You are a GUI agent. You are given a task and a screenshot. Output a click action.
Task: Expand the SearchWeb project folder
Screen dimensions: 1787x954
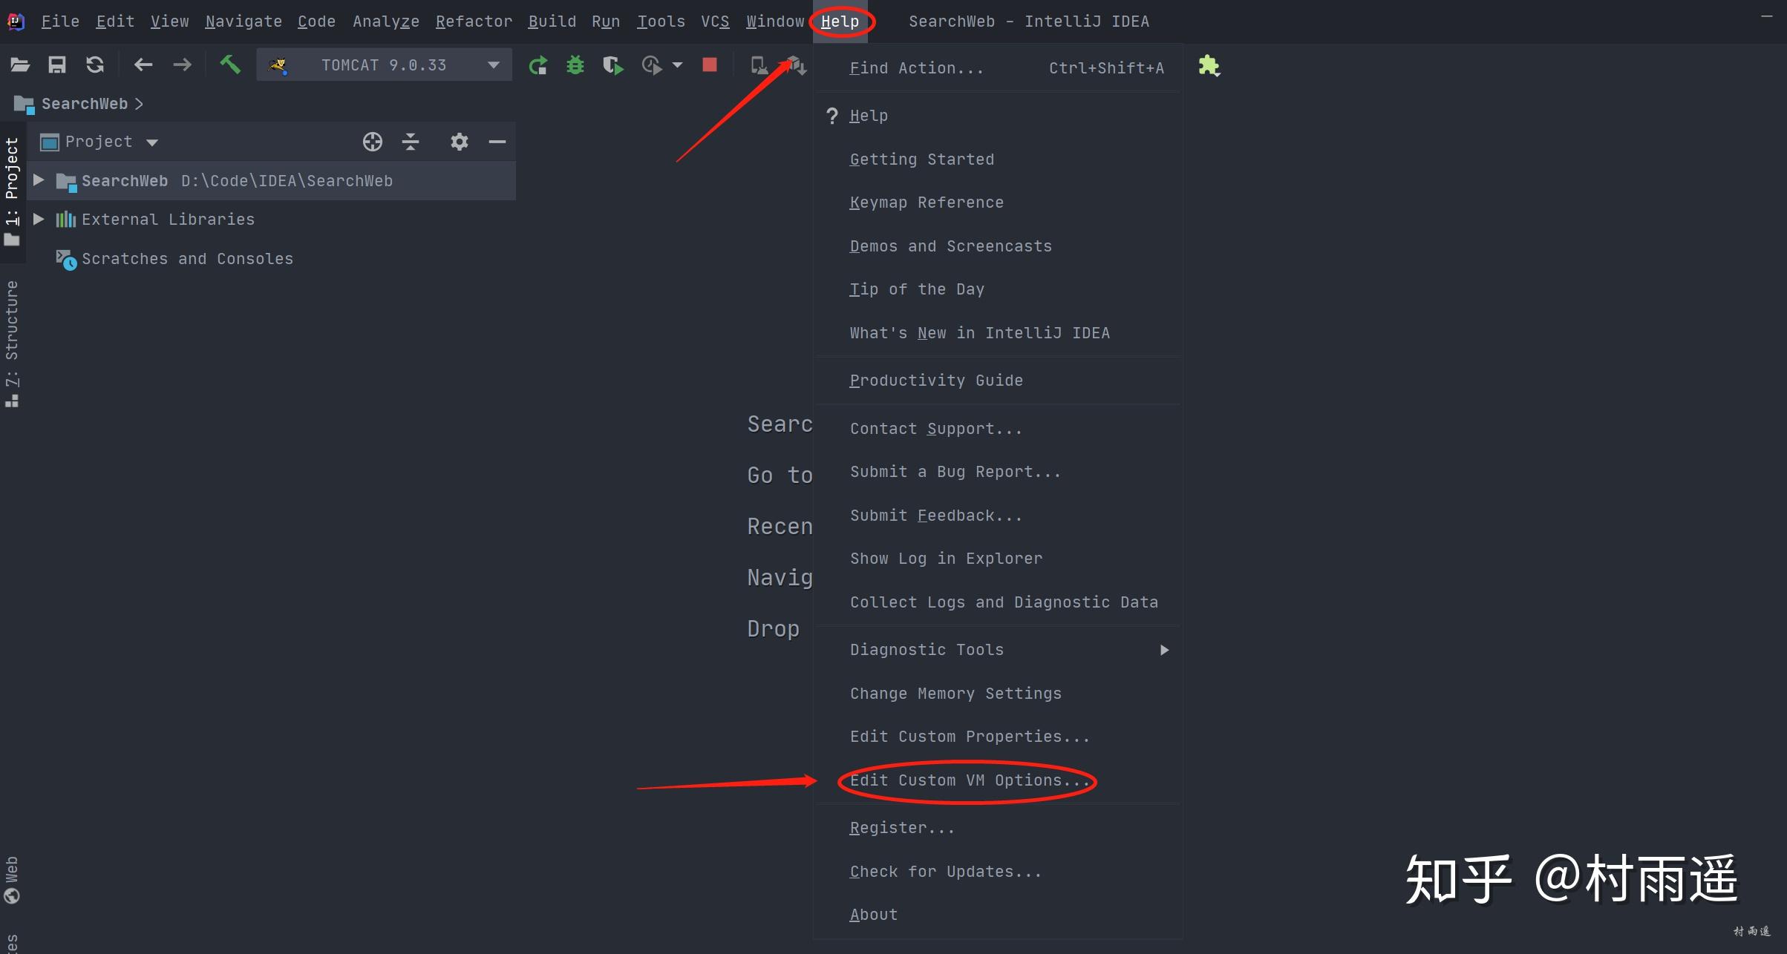(x=39, y=180)
